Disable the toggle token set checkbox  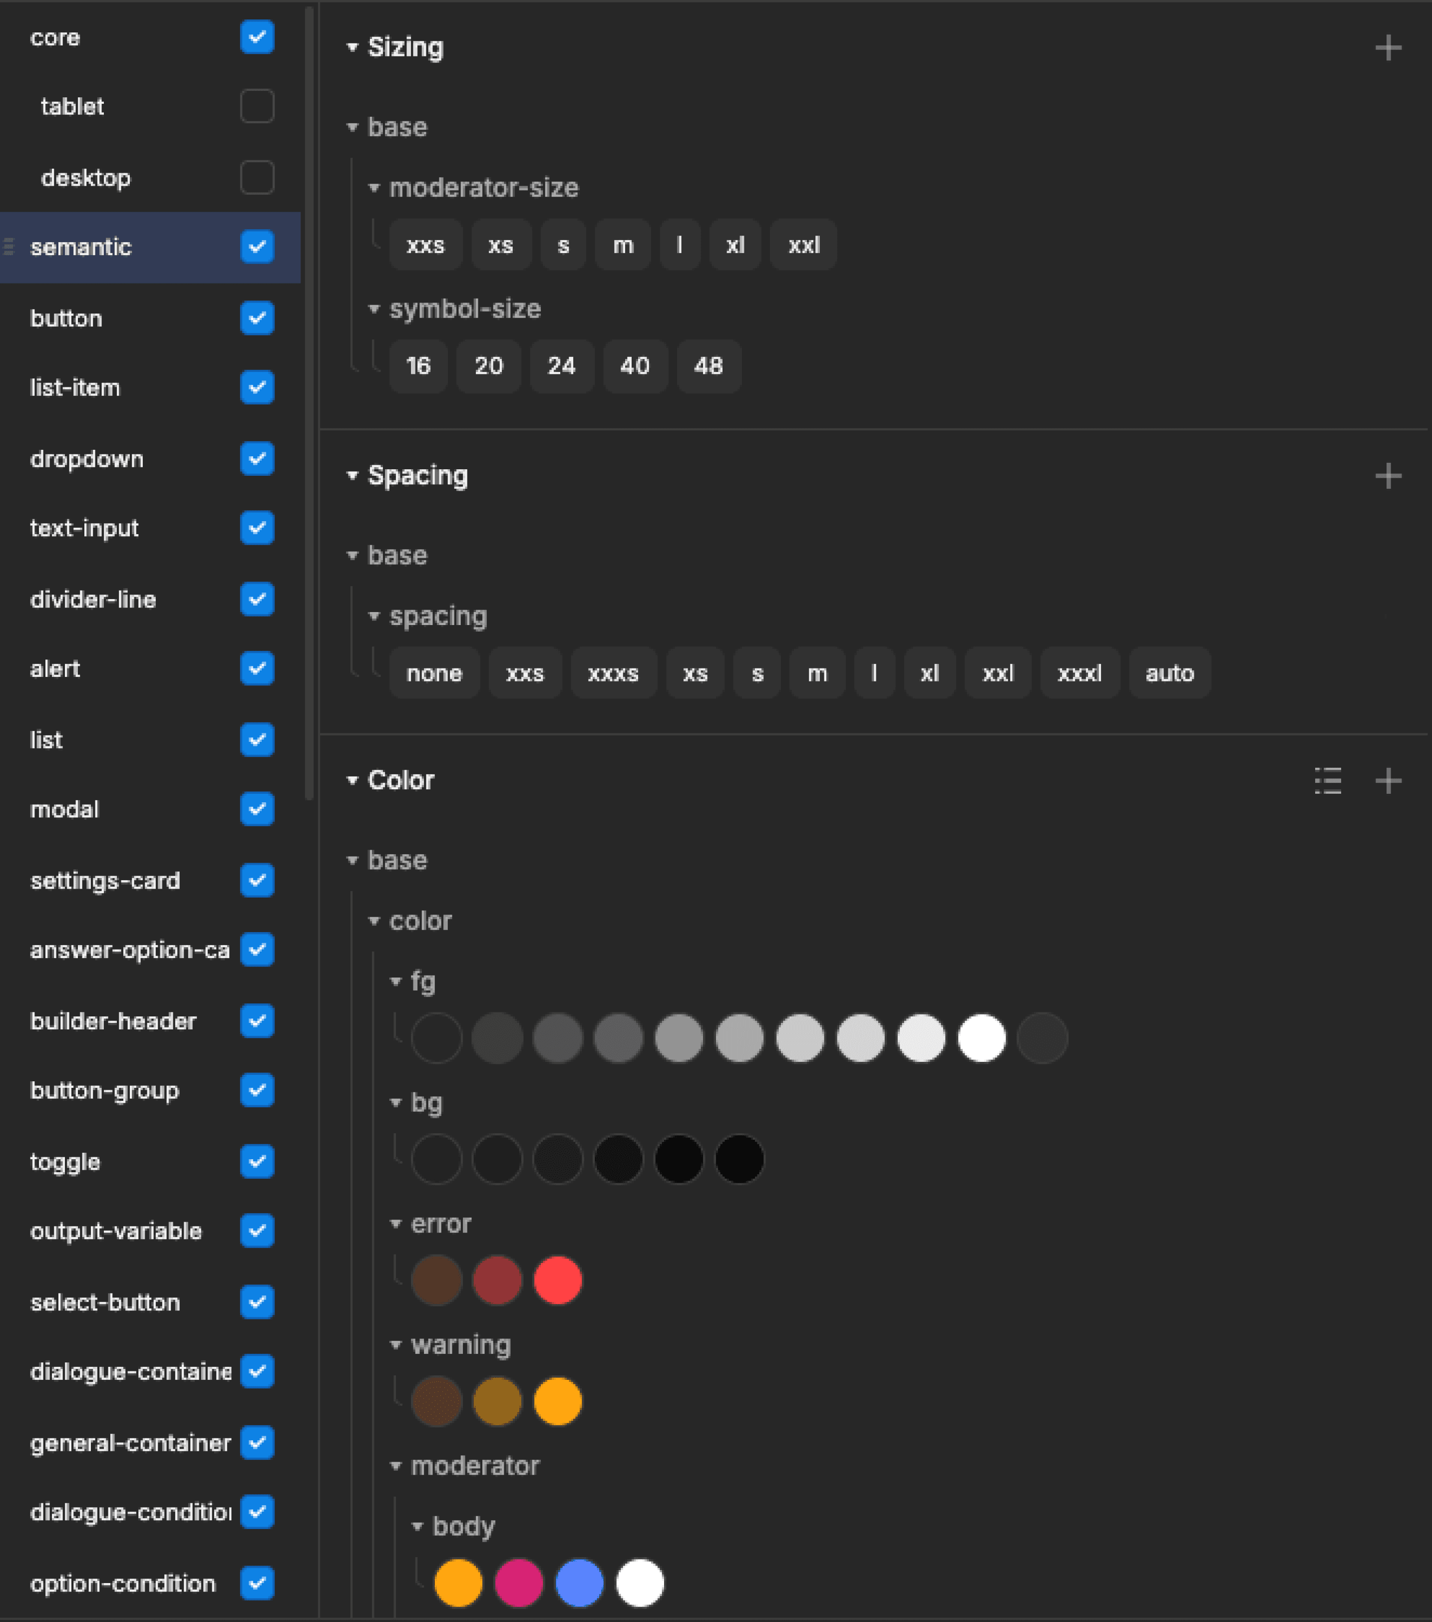(257, 1162)
